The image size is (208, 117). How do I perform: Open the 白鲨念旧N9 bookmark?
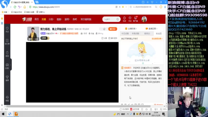pyautogui.click(x=16, y=12)
